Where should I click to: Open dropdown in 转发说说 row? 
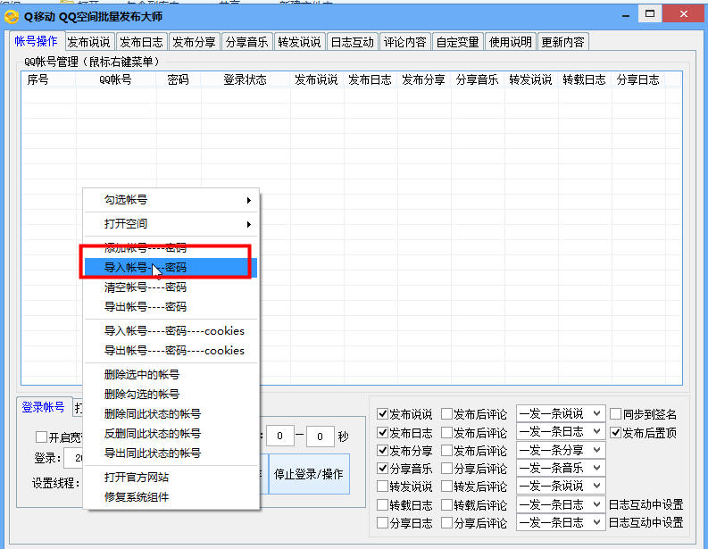pyautogui.click(x=561, y=487)
